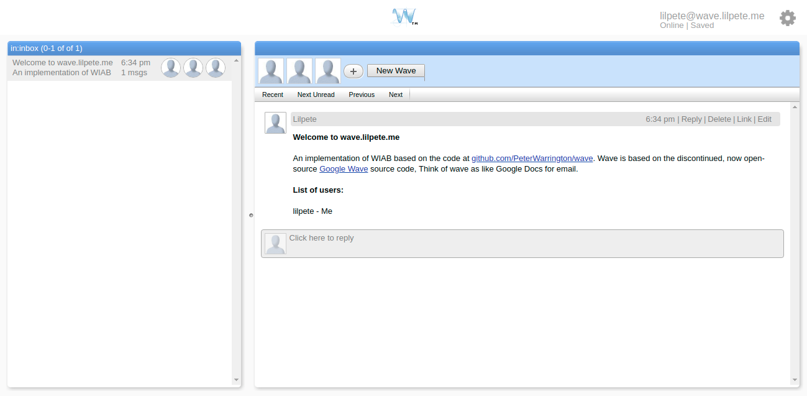
Task: Open the github.com/PeterWarrington/wave link
Action: (532, 159)
